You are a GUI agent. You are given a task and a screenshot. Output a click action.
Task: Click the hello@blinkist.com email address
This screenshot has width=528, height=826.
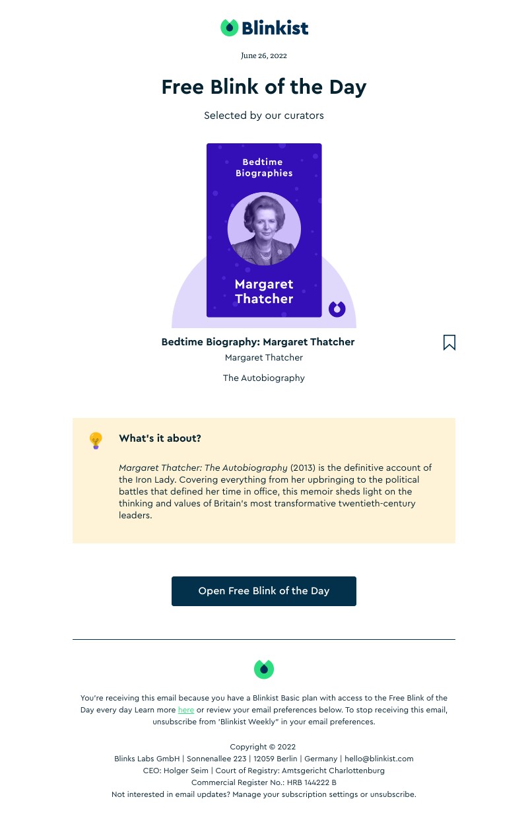pos(379,759)
